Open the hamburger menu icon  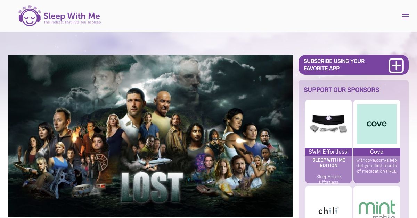click(x=405, y=17)
